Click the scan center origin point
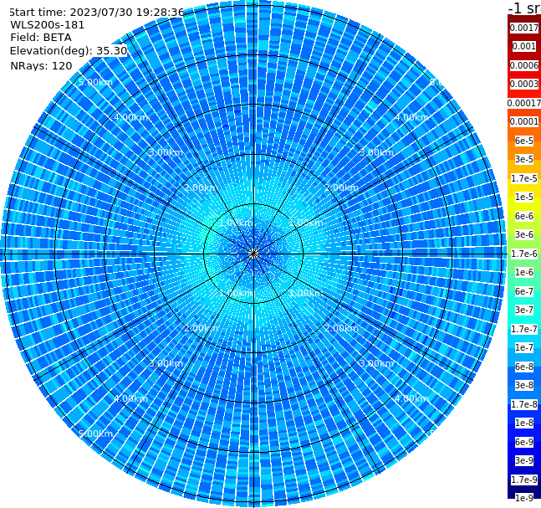 pyautogui.click(x=253, y=254)
